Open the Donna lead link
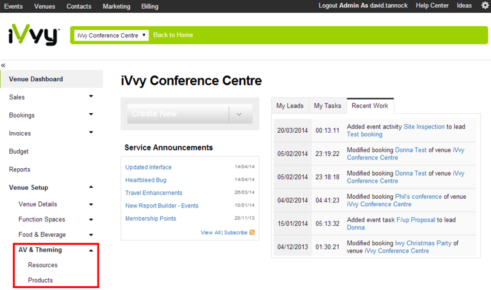 pyautogui.click(x=356, y=228)
